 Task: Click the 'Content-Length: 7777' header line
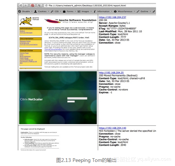pos(112,37)
